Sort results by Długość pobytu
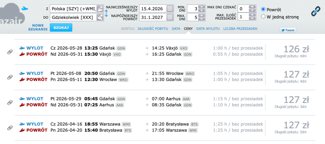This screenshot has height=144, width=325. 153,29
